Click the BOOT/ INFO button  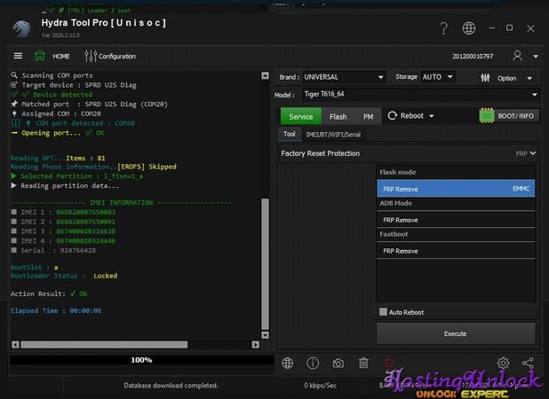pos(521,116)
